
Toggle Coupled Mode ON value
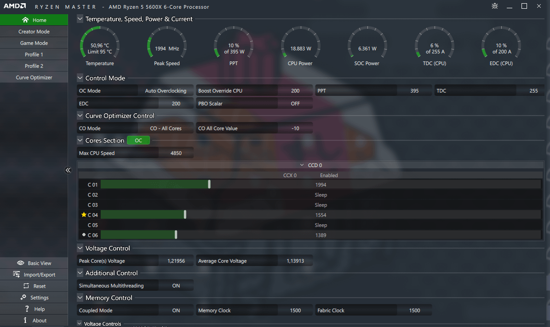[176, 310]
